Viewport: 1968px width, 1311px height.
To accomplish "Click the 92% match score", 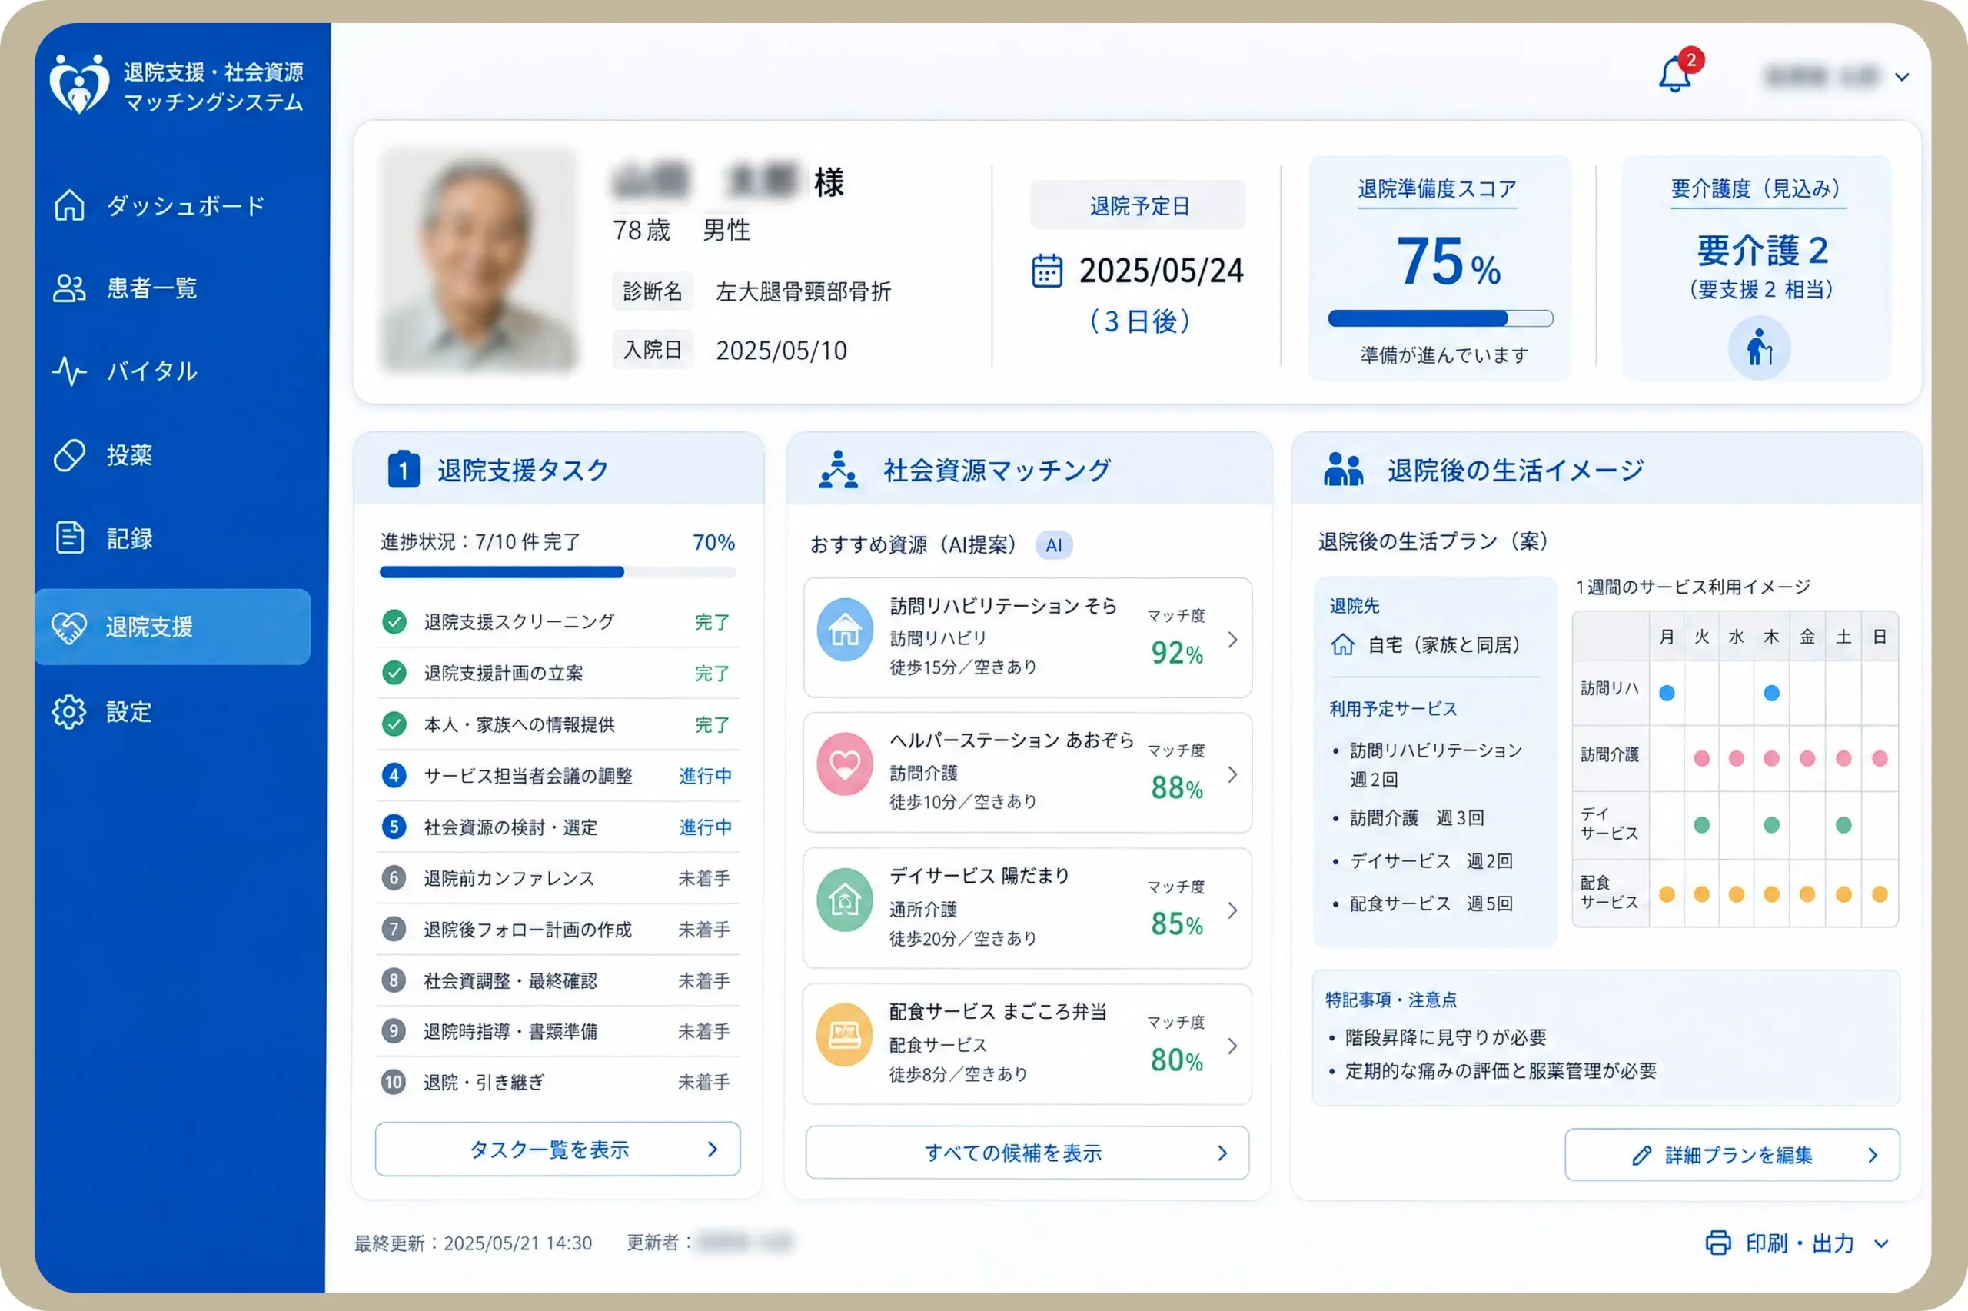I will [1177, 653].
